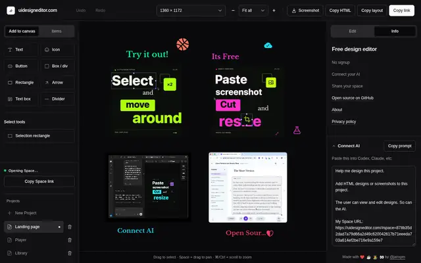Open the canvas size 1360 × 1172 dropdown
421x263 pixels.
(191, 11)
